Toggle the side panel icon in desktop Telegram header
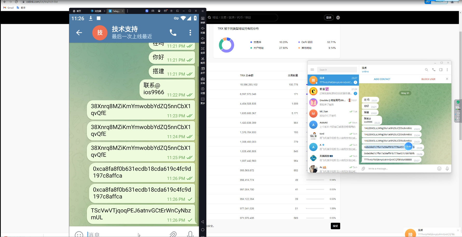The width and height of the screenshot is (462, 237). (441, 70)
